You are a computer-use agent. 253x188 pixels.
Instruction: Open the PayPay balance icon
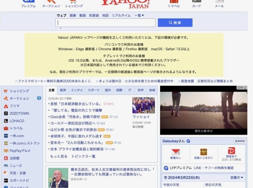point(231,151)
